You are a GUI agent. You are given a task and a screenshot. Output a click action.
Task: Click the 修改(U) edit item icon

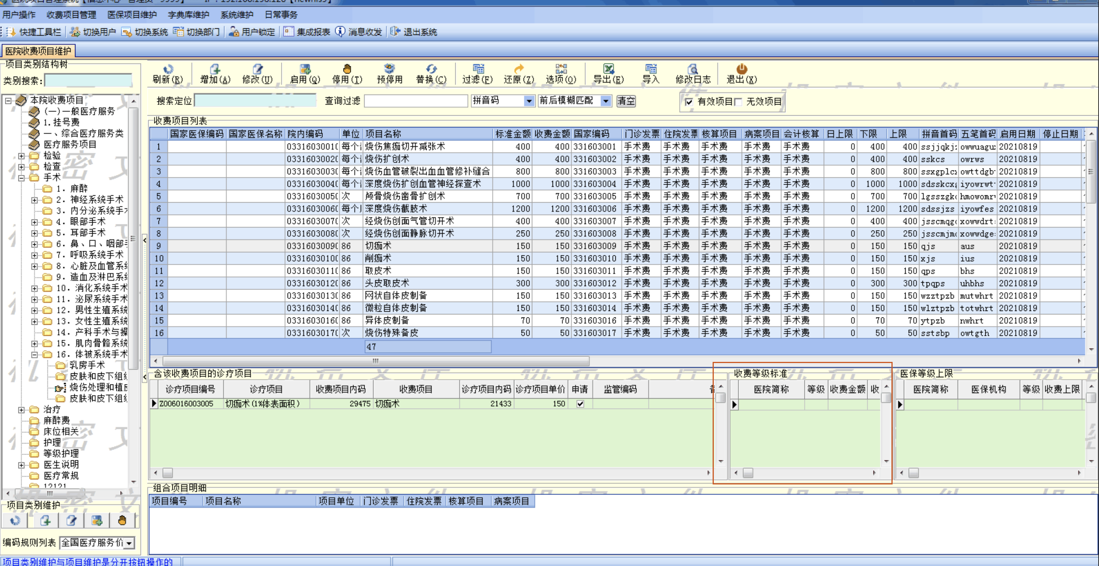point(257,69)
